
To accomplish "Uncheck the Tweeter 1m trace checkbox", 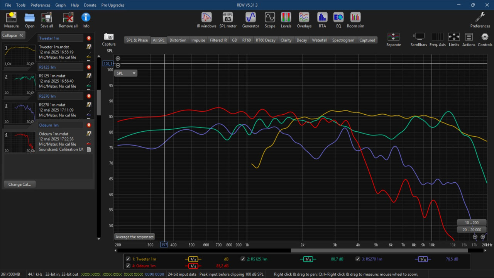I will (128, 259).
